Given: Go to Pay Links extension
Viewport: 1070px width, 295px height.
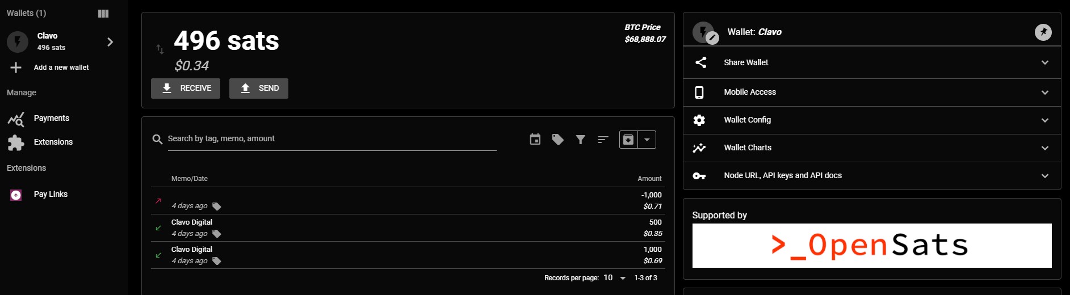Looking at the screenshot, I should pyautogui.click(x=51, y=194).
